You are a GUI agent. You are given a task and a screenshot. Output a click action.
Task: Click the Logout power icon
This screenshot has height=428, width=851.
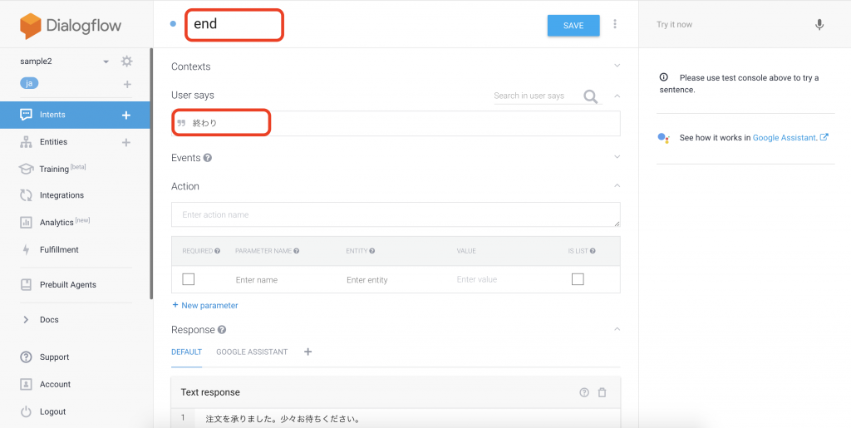[x=26, y=411]
